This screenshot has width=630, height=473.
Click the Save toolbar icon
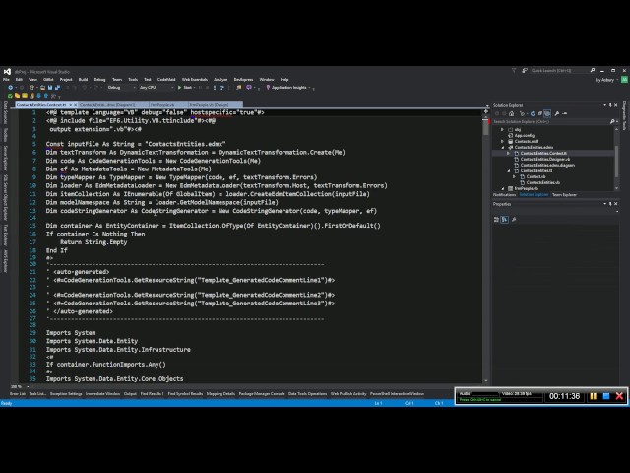click(x=50, y=88)
